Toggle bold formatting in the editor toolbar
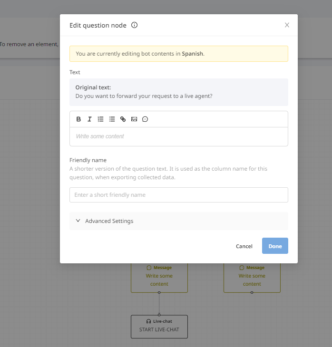 click(78, 119)
